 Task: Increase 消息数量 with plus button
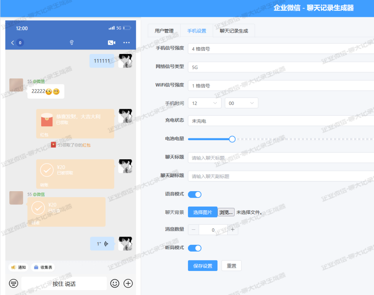pos(232,229)
